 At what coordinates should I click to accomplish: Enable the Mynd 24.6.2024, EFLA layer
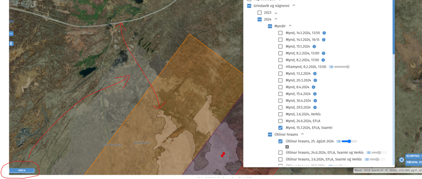pos(281,121)
